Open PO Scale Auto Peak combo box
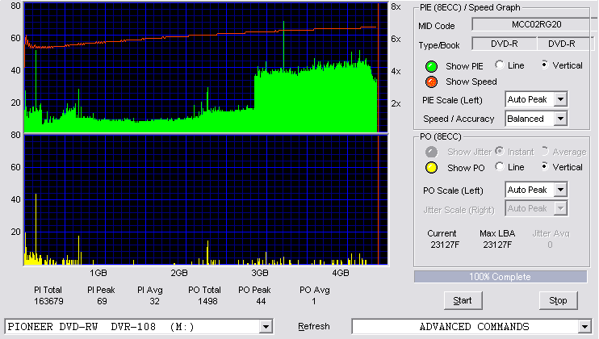Viewport: 599px width, 339px height. click(x=536, y=190)
